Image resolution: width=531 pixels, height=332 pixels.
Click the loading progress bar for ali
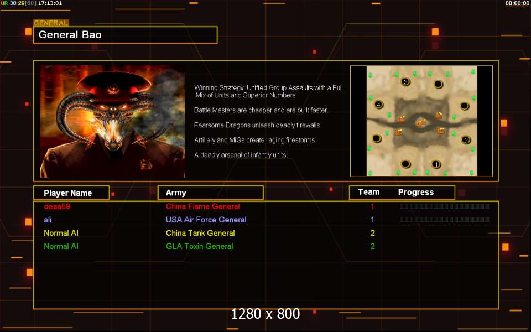tap(444, 220)
